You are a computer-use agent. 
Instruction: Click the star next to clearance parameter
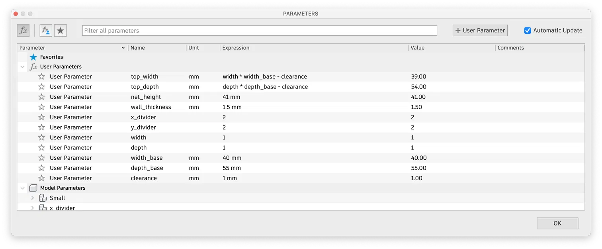41,178
